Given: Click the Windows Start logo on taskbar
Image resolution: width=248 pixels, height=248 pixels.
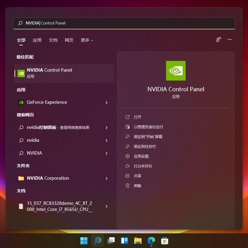Looking at the screenshot, I should click(84, 241).
